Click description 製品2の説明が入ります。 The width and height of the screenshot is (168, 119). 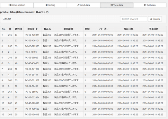(x=66, y=52)
